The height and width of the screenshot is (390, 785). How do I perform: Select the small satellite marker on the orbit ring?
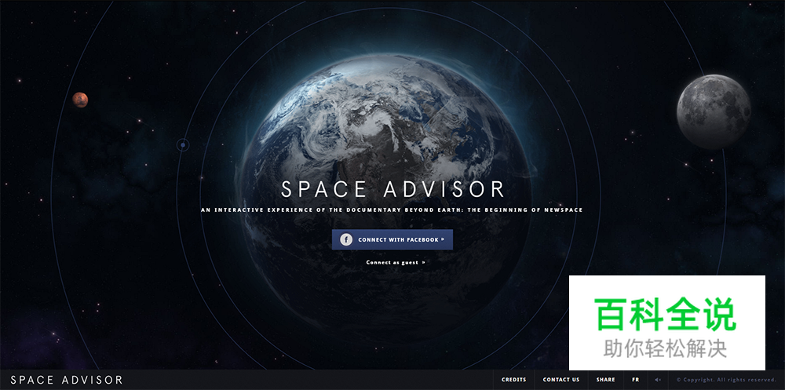click(182, 144)
